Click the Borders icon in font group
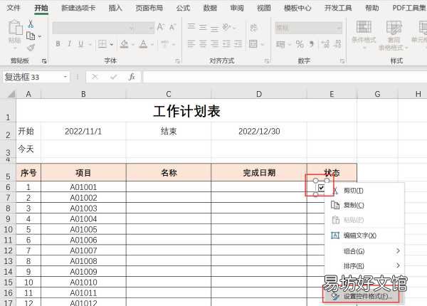This screenshot has width=427, height=306. point(102,43)
